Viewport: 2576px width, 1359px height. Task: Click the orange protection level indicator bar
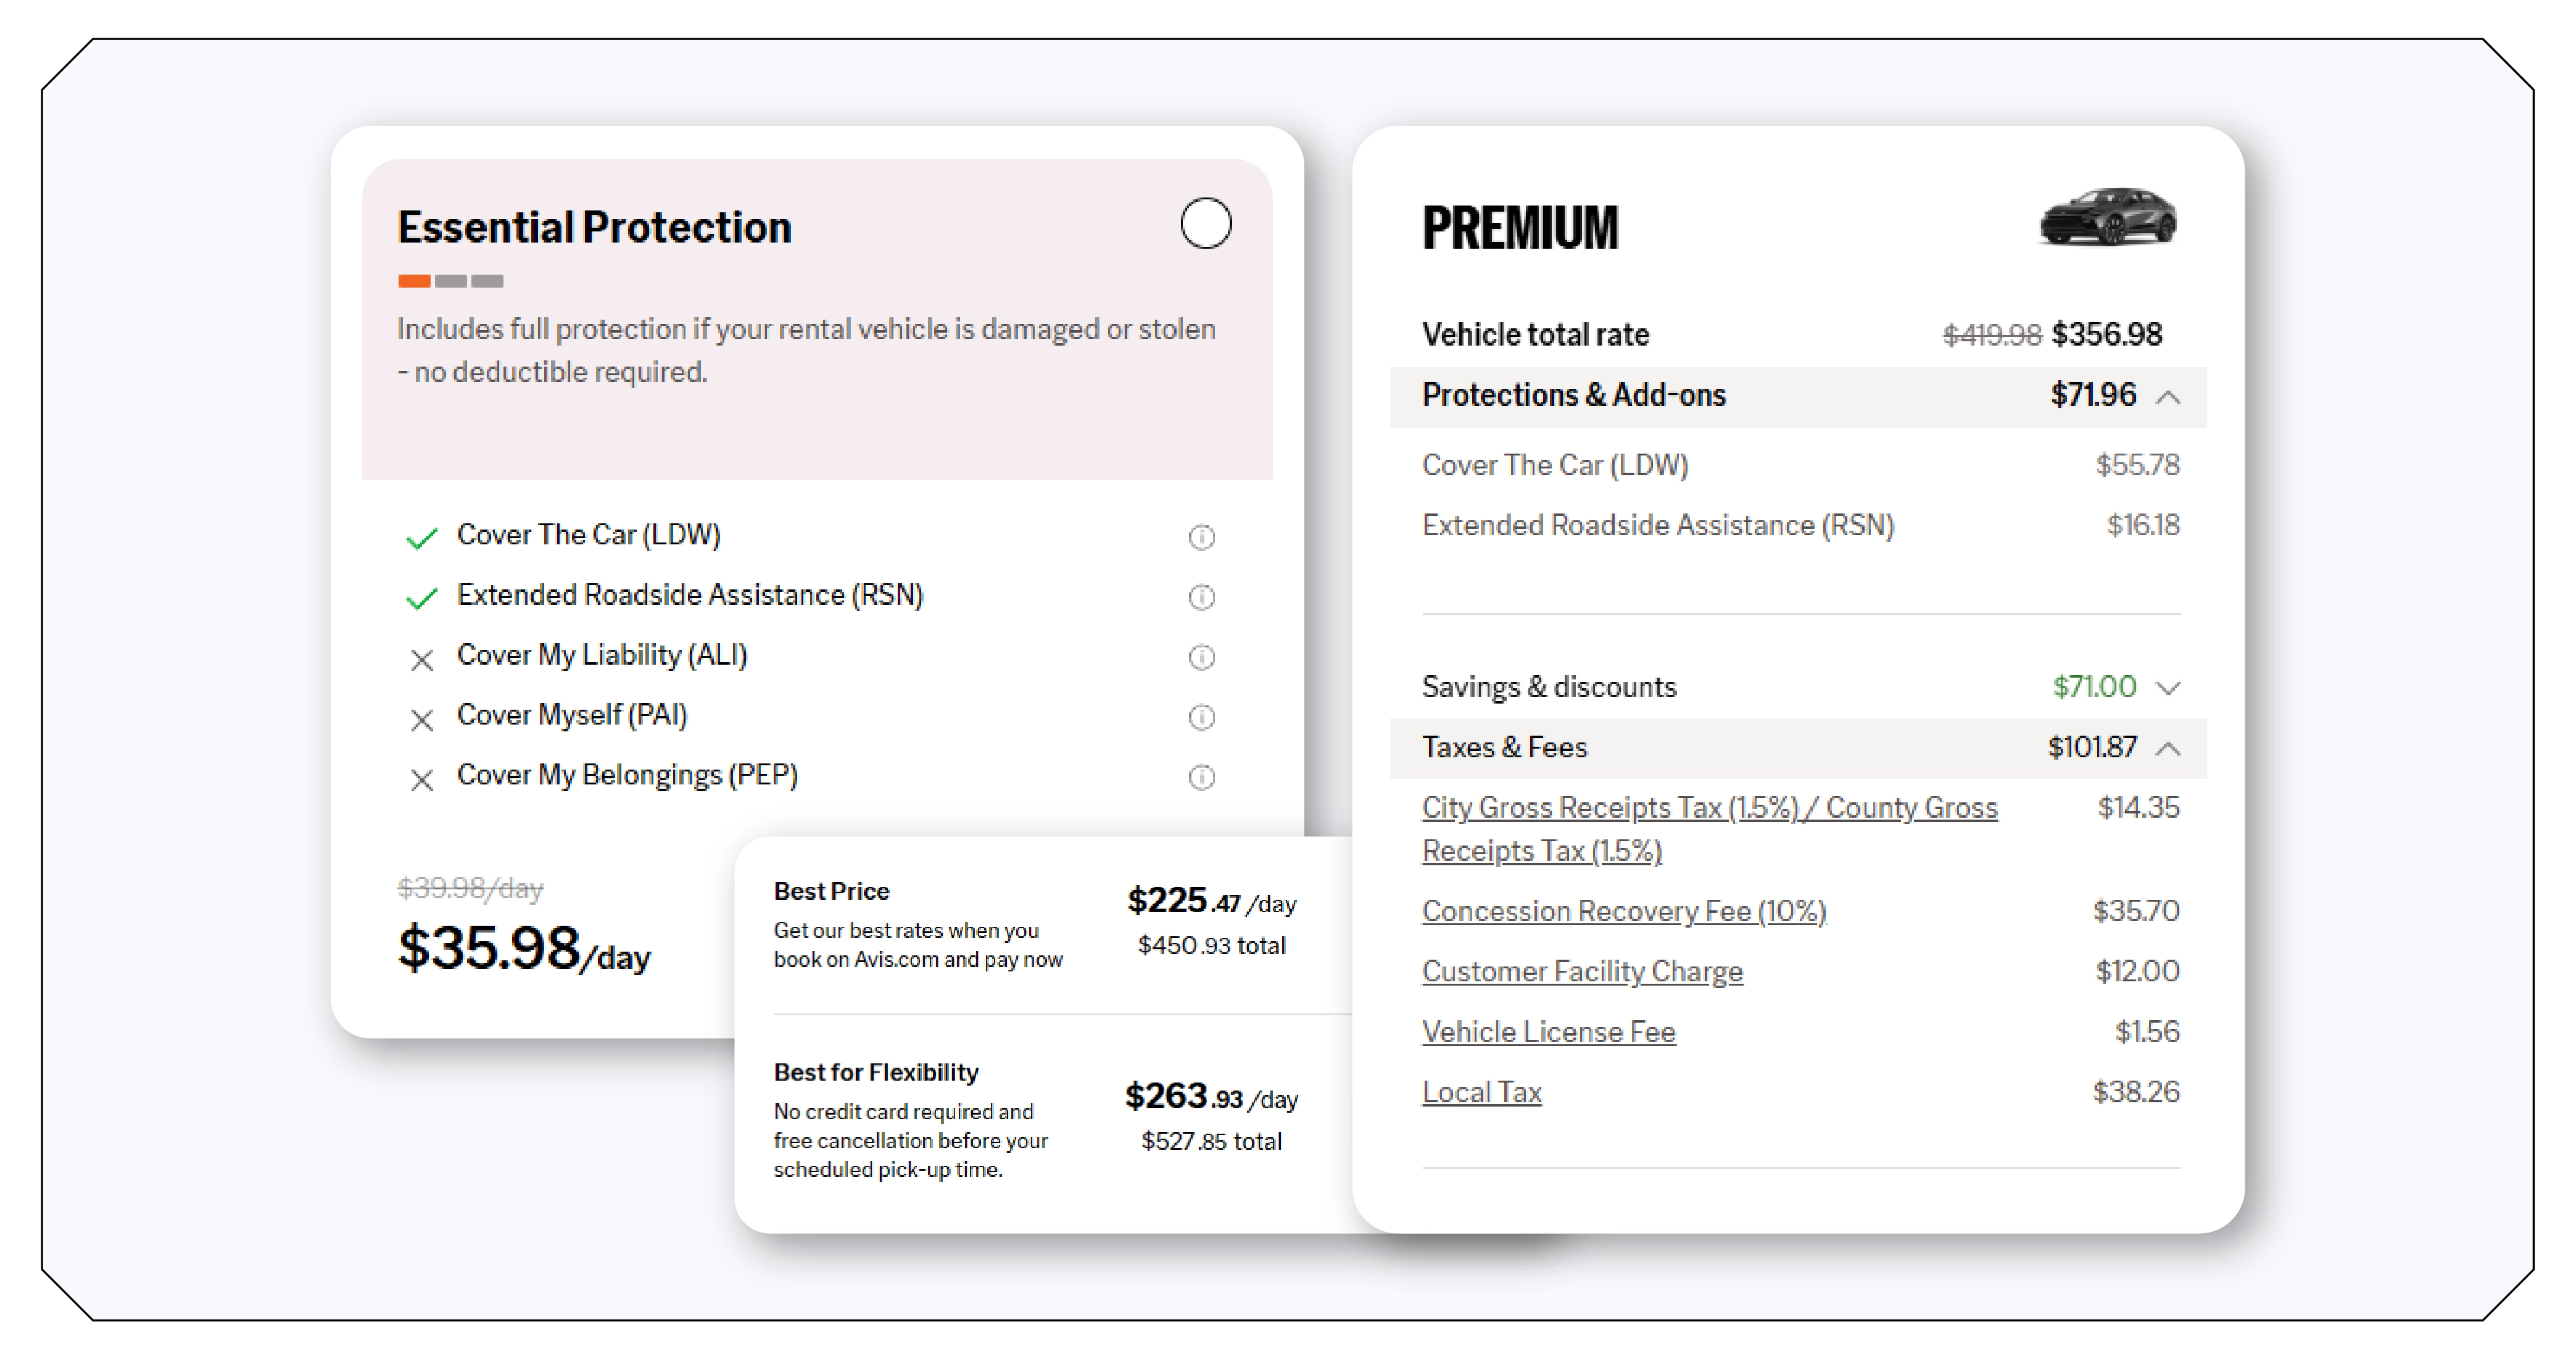pyautogui.click(x=414, y=281)
